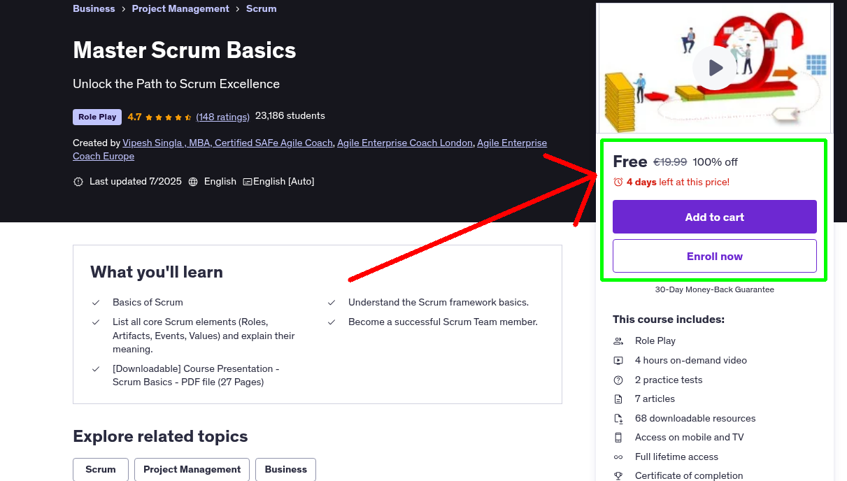This screenshot has width=847, height=481.
Task: Click the Last updated badge icon
Action: (x=78, y=182)
